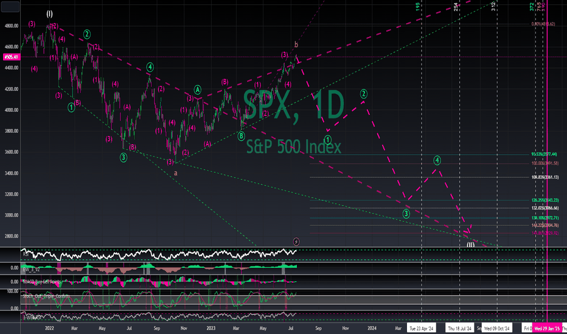The height and width of the screenshot is (334, 567).
Task: Select the bottom WillyRSI indicator label
Action: pos(33,318)
